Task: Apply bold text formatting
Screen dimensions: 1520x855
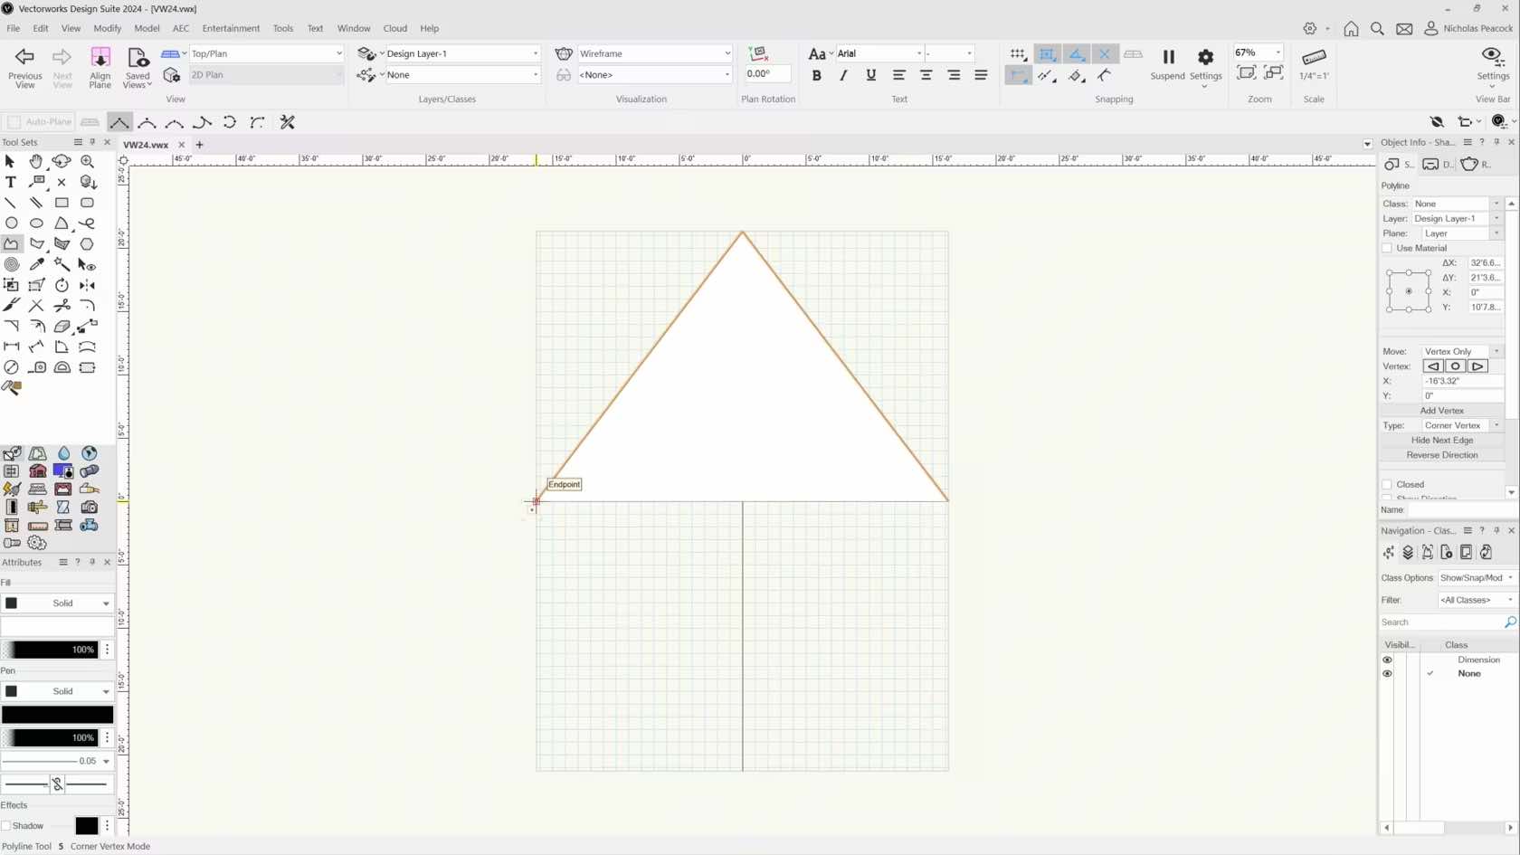Action: coord(816,76)
